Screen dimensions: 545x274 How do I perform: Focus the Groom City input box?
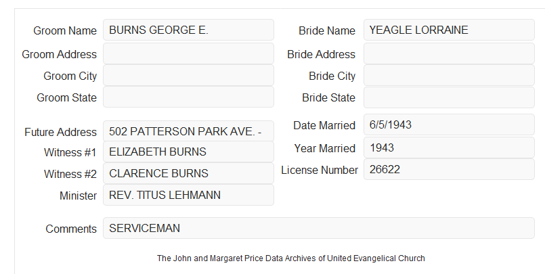(188, 75)
